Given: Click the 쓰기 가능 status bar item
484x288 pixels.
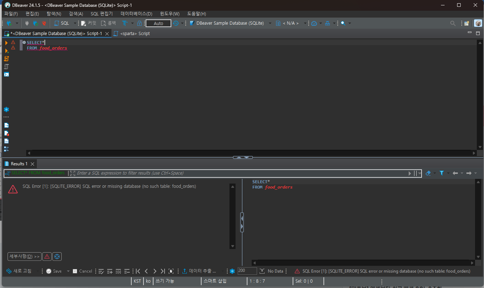Looking at the screenshot, I should click(x=165, y=281).
